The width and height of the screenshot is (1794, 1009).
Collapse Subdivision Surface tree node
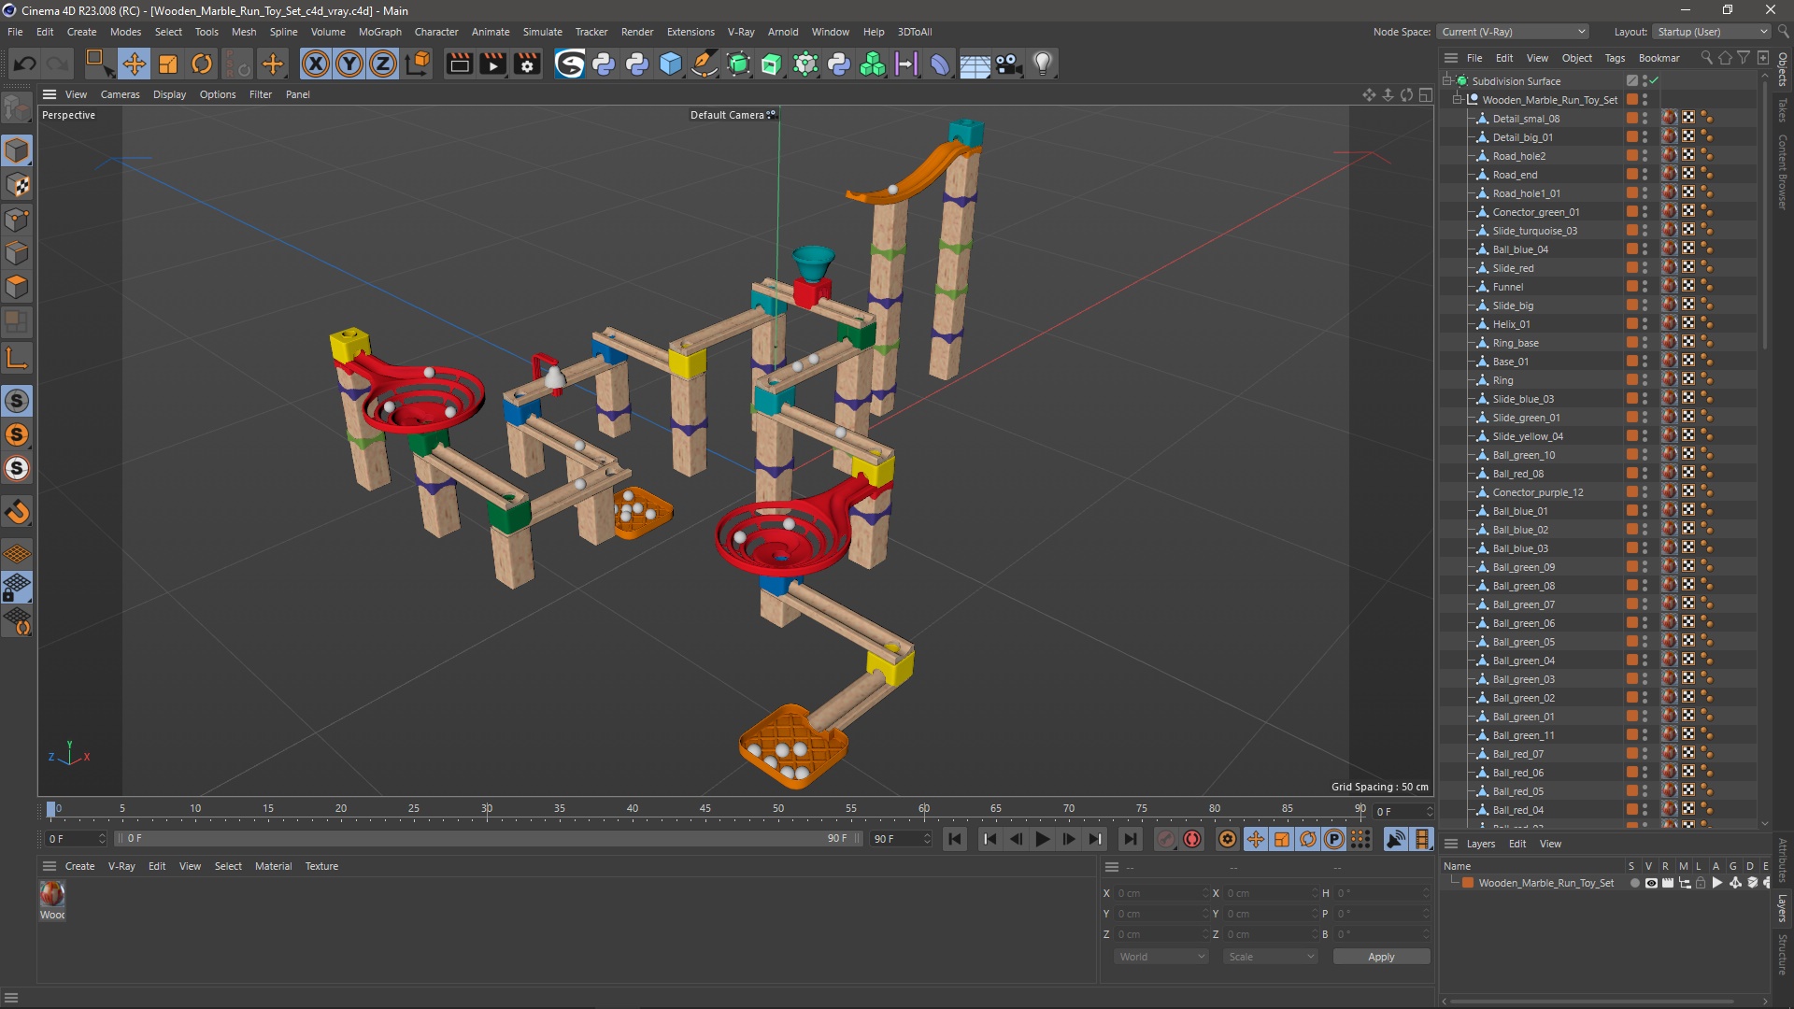click(1447, 80)
